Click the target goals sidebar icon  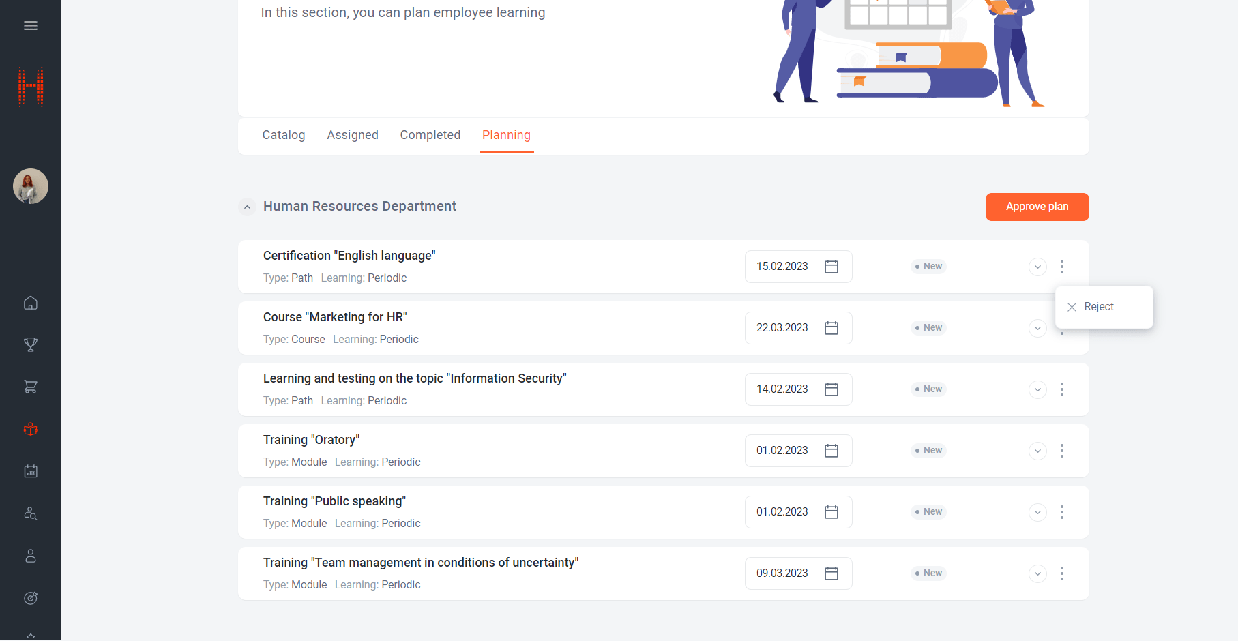coord(31,598)
